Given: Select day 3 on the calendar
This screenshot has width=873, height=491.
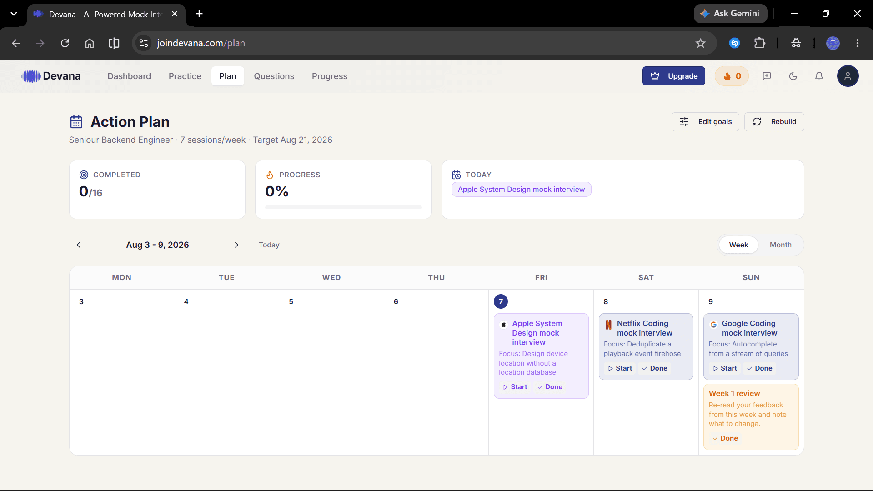Looking at the screenshot, I should [x=81, y=301].
